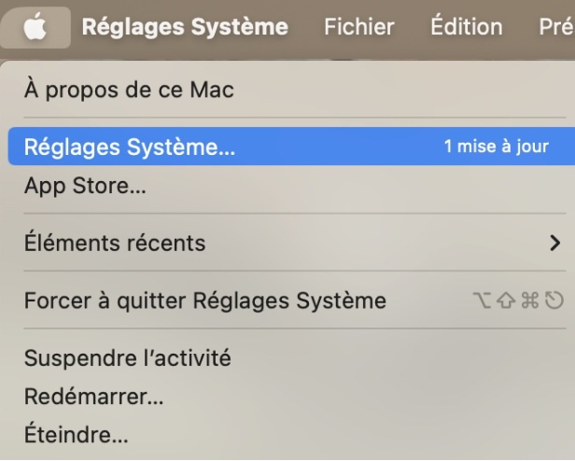Viewport: 575px width, 461px height.
Task: Expand the Éléments récents submenu chevron
Action: 556,244
